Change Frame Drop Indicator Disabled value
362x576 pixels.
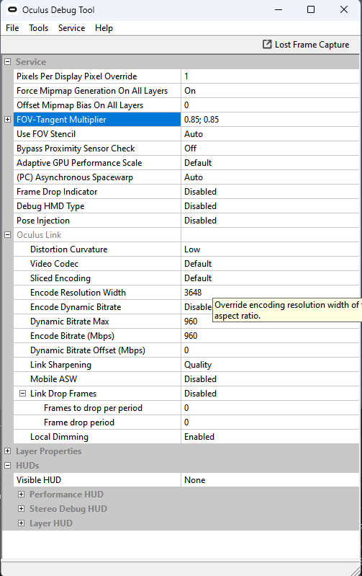[270, 192]
